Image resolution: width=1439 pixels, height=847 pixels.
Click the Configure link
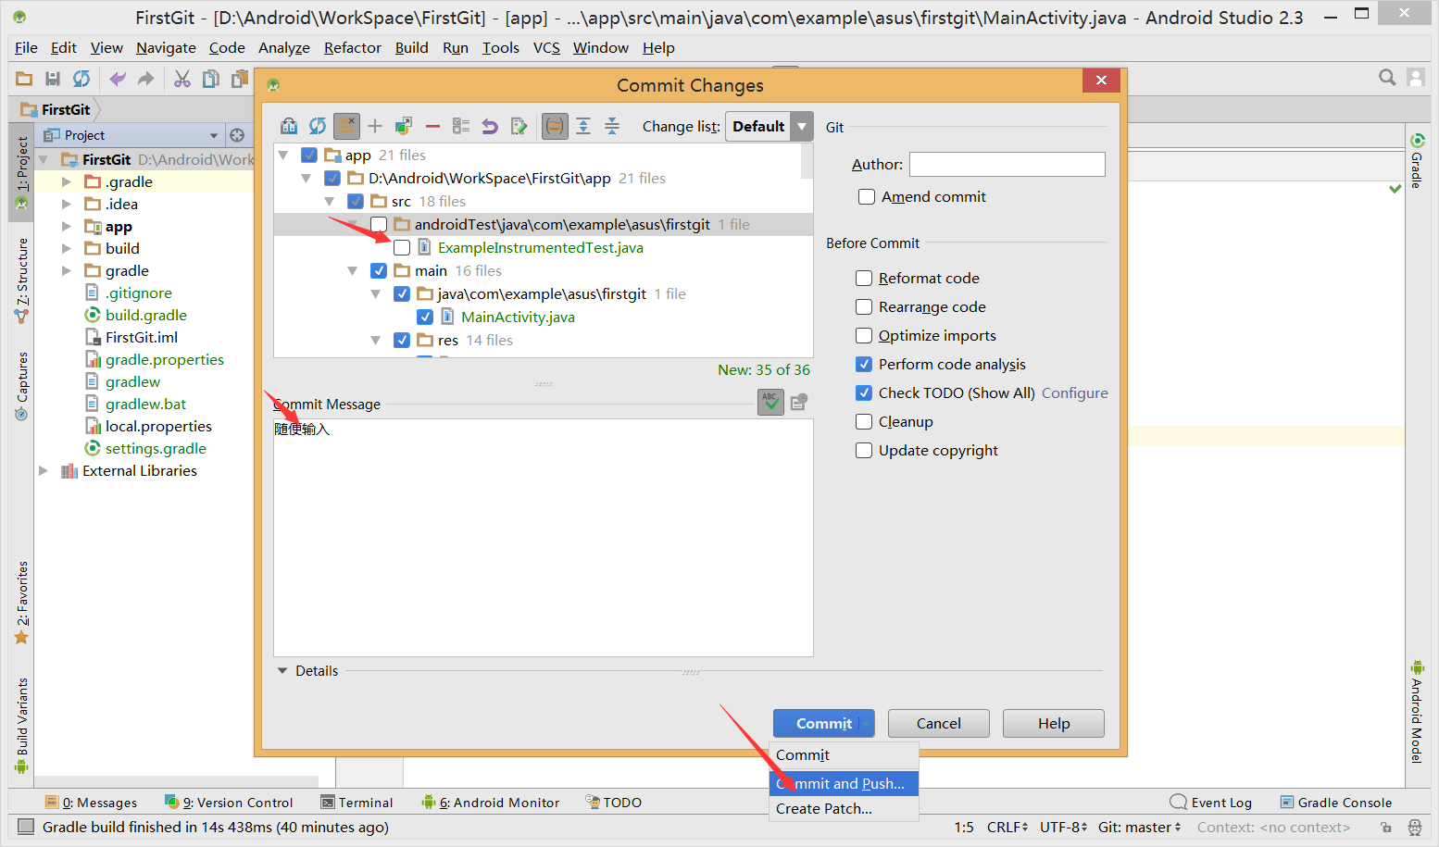pos(1075,393)
